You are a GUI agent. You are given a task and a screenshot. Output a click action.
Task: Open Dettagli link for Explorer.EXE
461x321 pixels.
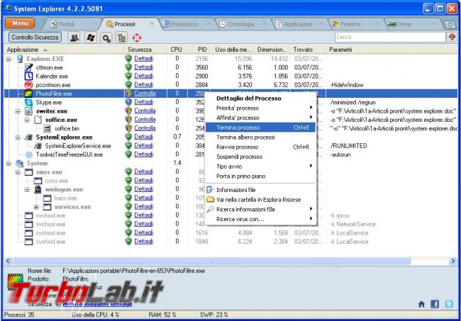143,58
